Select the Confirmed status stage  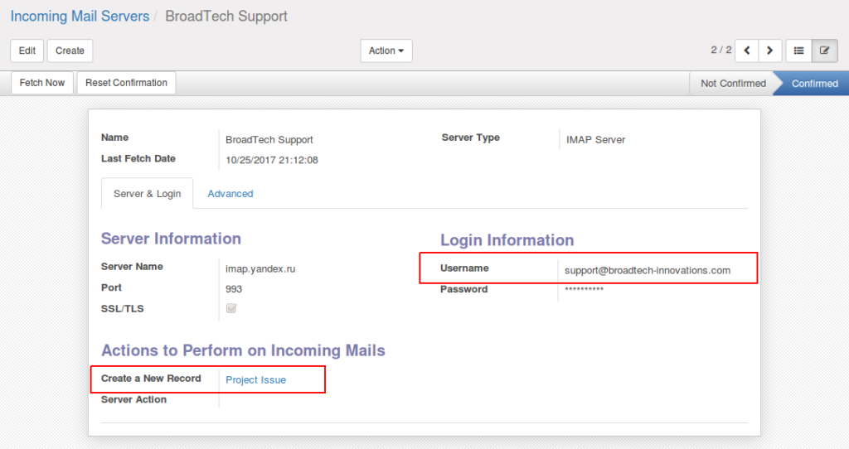[814, 84]
